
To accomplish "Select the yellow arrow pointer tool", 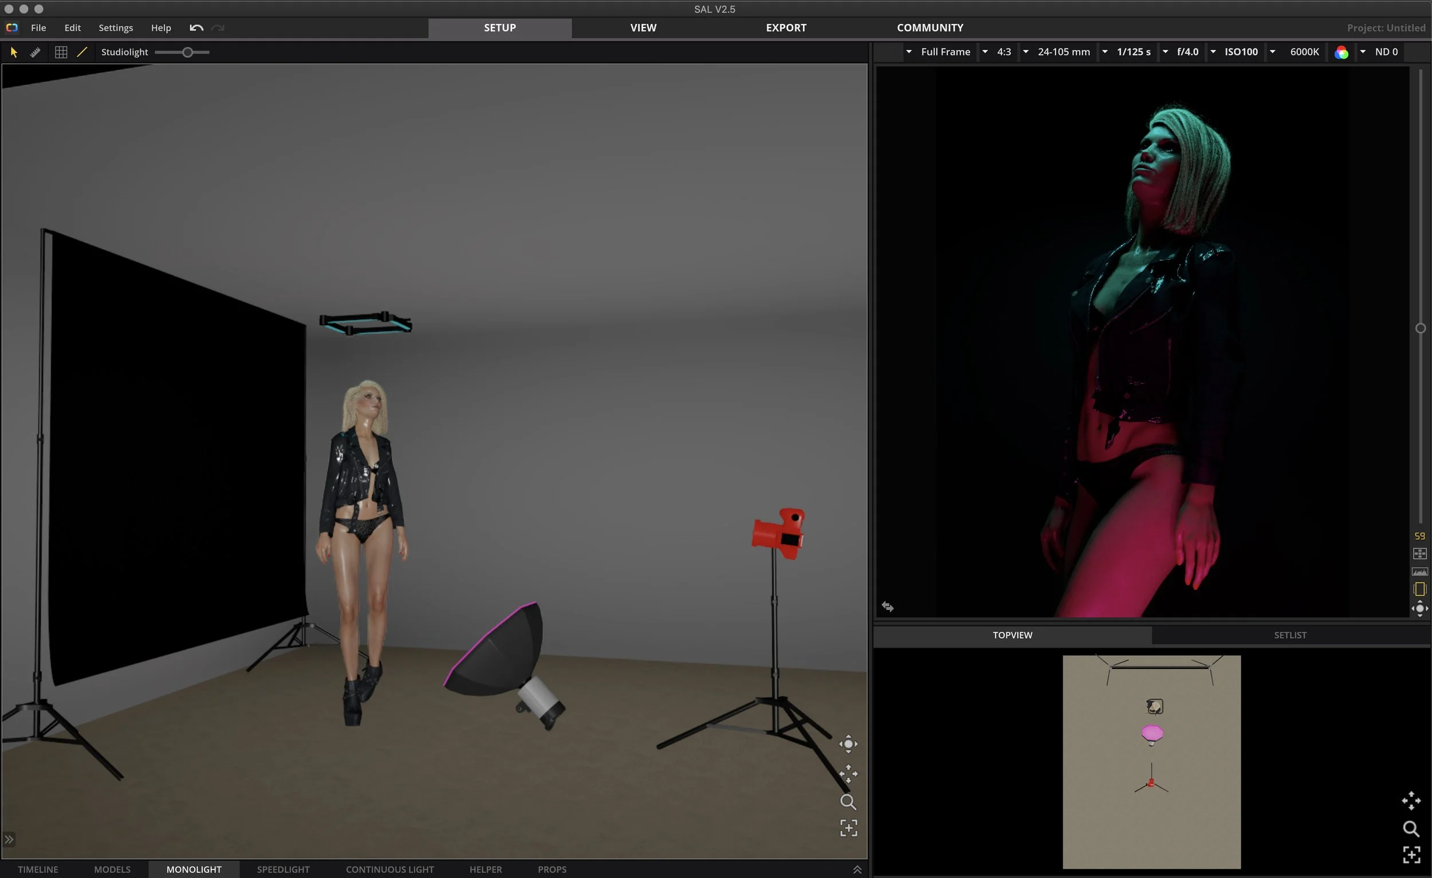I will coord(14,52).
